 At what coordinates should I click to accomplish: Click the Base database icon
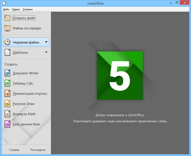[x=7, y=124]
